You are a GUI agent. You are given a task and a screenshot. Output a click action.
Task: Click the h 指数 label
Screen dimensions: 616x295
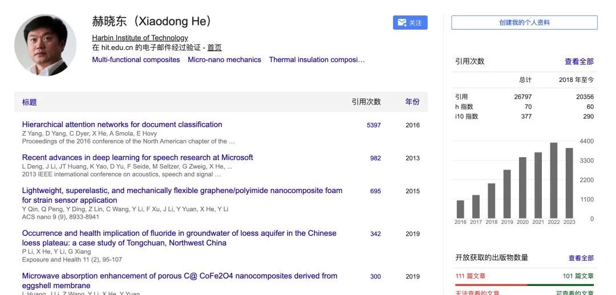click(x=464, y=106)
